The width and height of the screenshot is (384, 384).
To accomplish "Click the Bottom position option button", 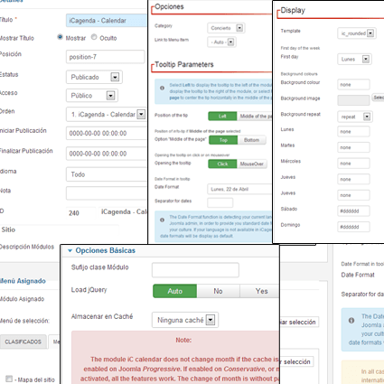I will coord(251,140).
